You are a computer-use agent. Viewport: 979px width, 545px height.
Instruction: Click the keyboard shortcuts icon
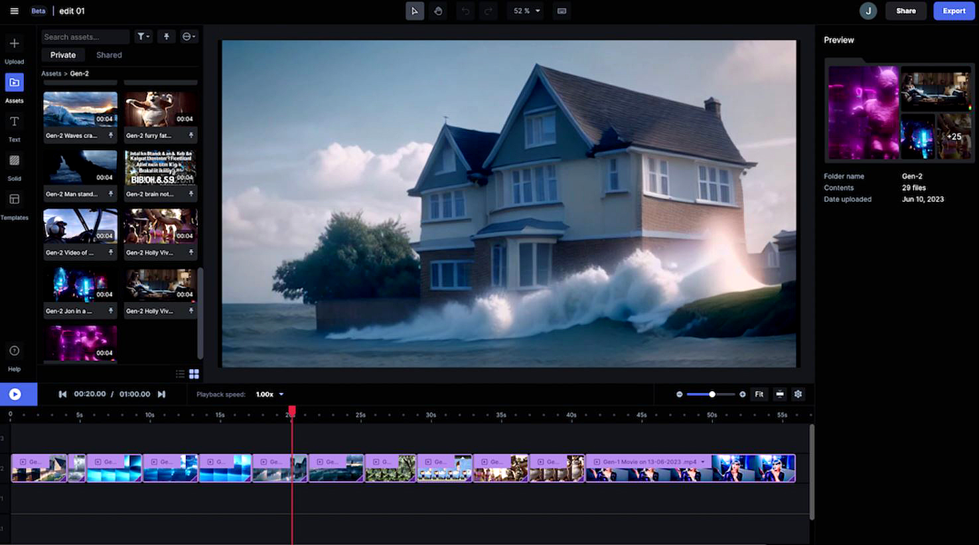[562, 11]
